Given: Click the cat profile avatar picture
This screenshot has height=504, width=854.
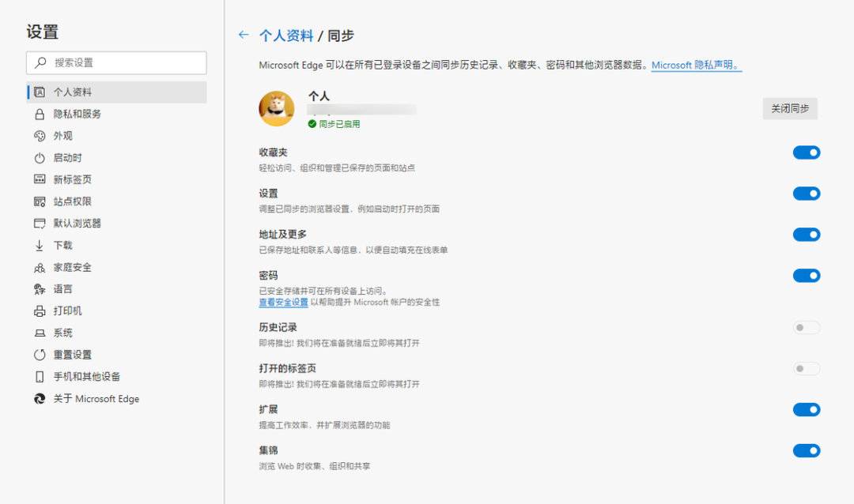Looking at the screenshot, I should (x=277, y=109).
